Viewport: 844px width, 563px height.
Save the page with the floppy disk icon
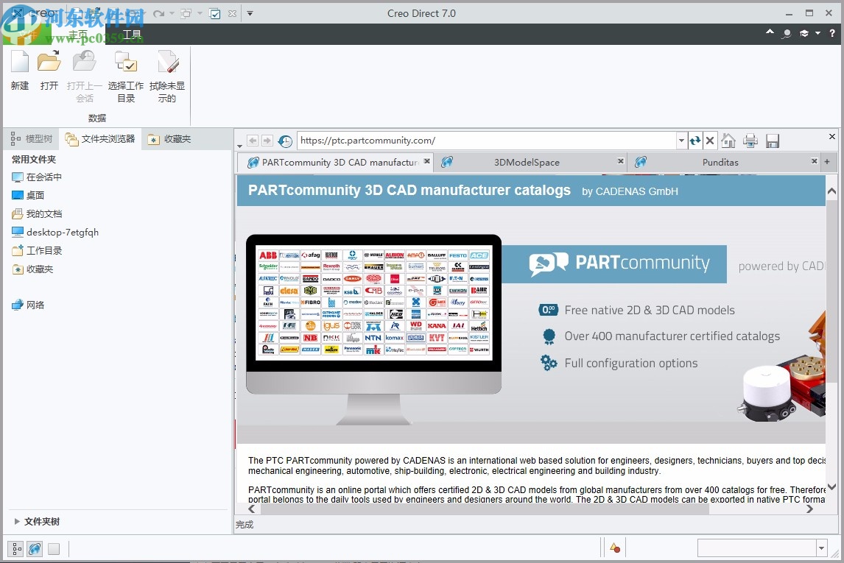pos(773,141)
